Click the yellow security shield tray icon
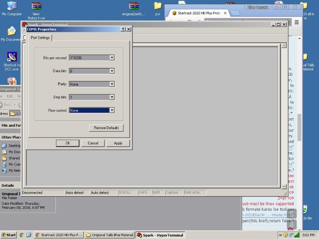 [286, 235]
